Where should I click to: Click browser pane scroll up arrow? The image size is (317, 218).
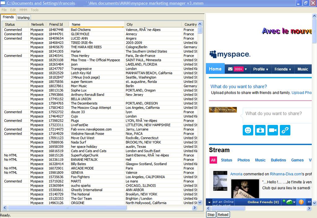click(x=314, y=16)
